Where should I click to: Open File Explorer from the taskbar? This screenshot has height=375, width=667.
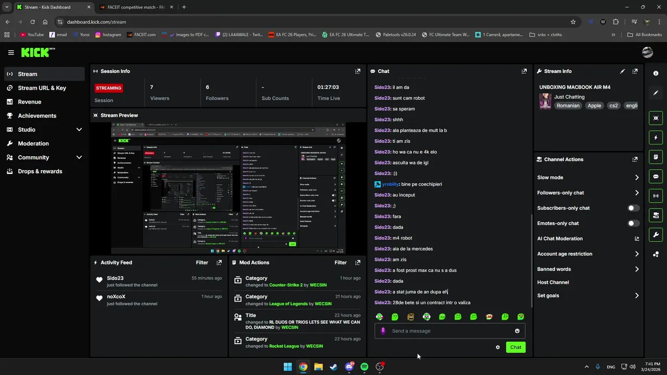pos(318,367)
